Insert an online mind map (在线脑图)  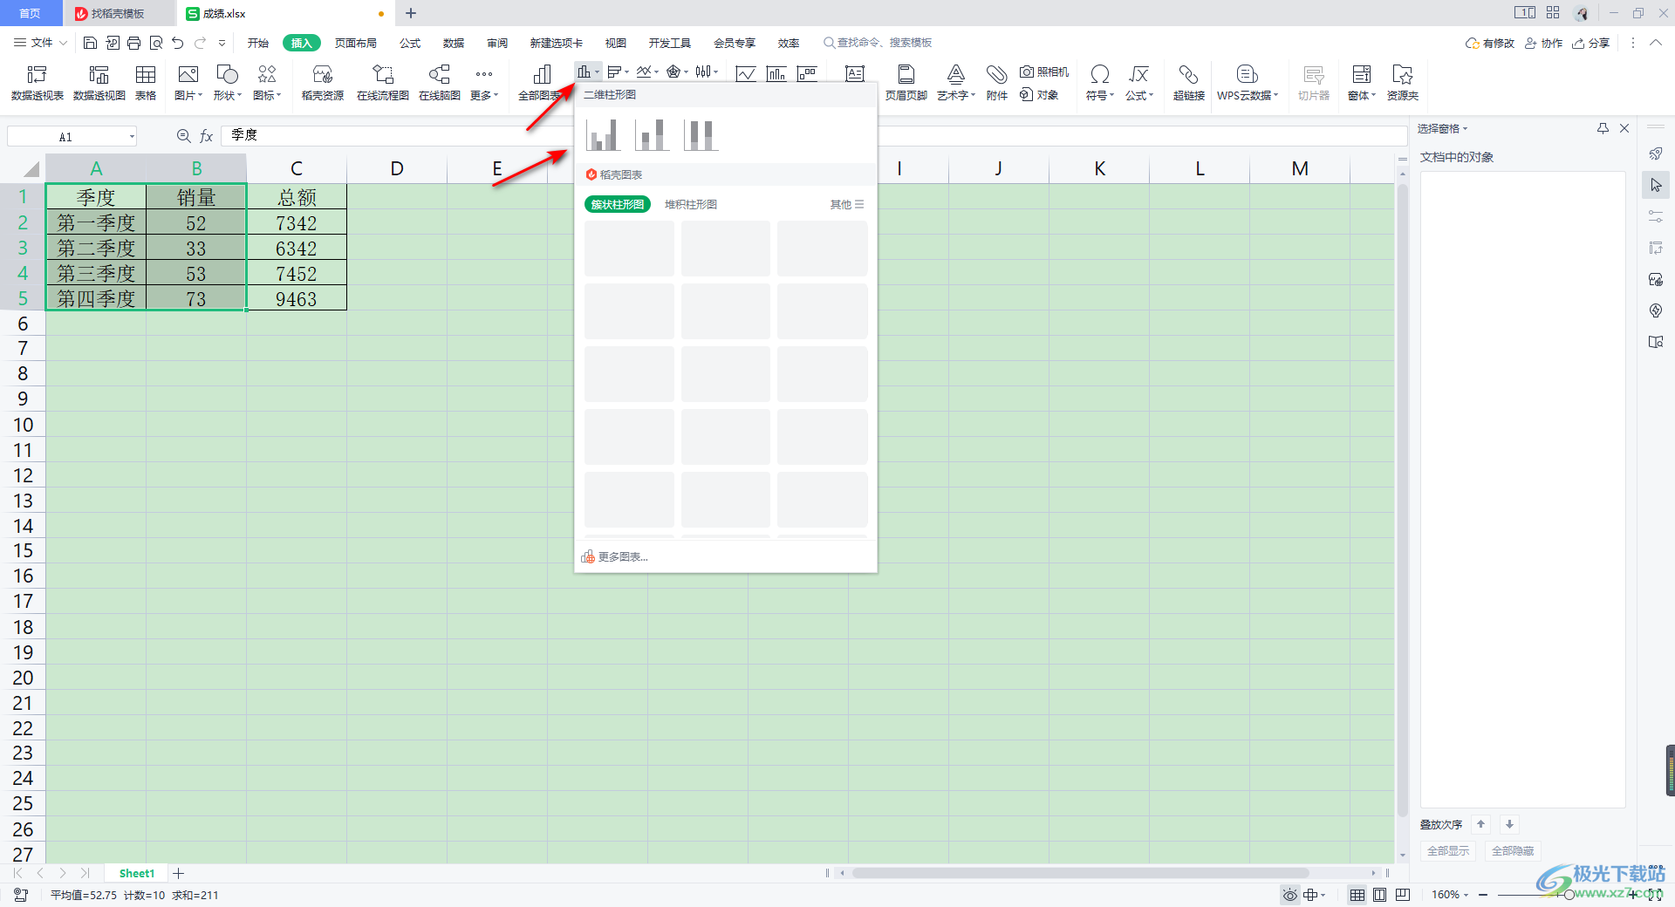440,83
